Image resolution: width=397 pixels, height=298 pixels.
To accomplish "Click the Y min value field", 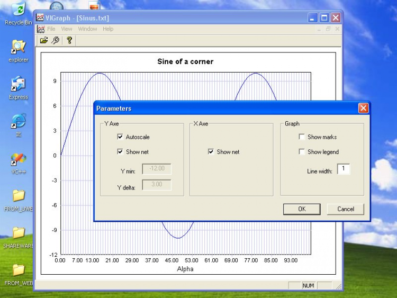I will pyautogui.click(x=157, y=169).
